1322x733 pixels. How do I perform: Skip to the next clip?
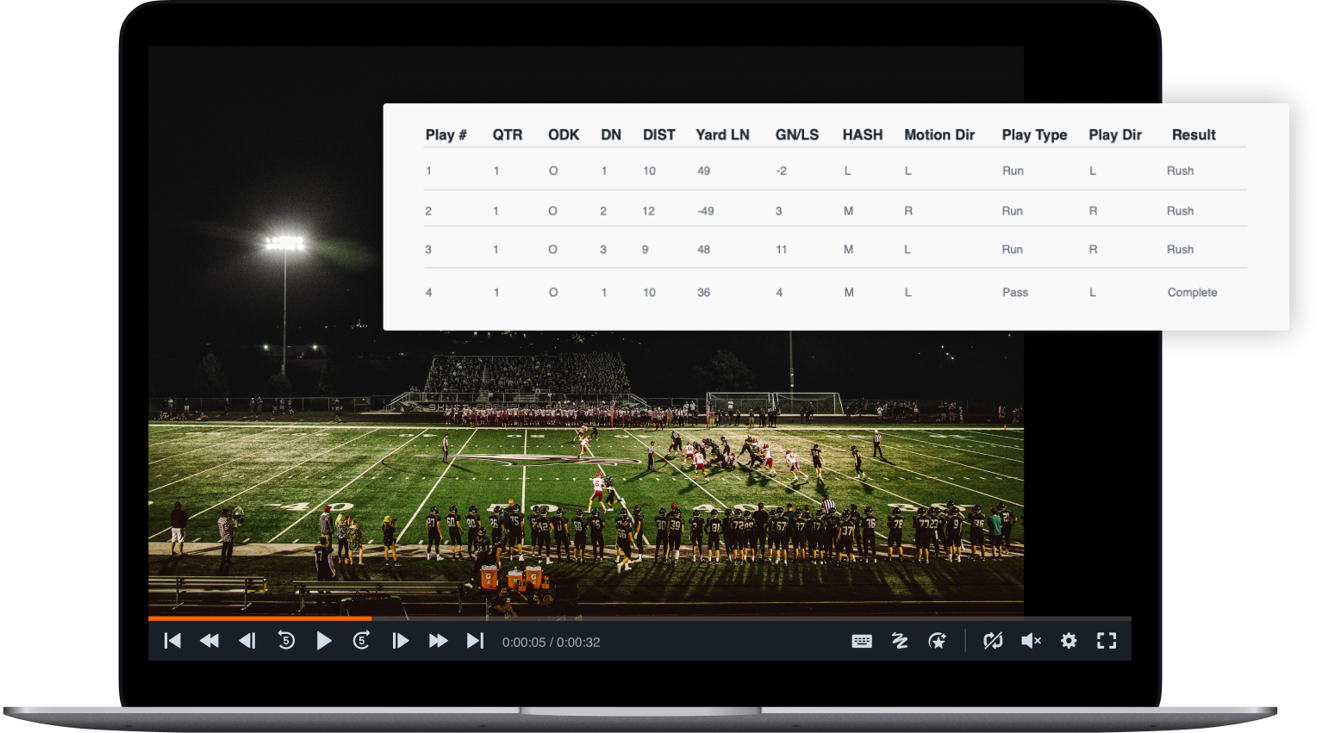(475, 641)
